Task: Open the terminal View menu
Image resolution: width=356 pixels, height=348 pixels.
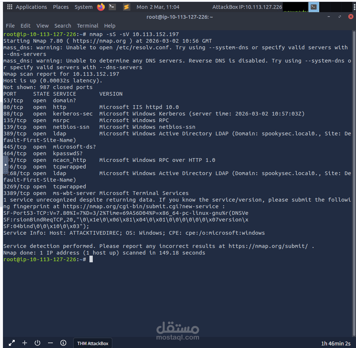Action: pyautogui.click(x=42, y=26)
